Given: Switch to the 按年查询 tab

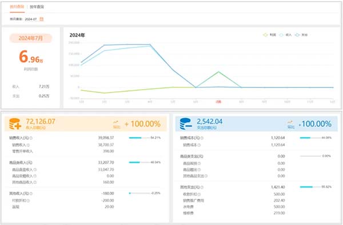Looking at the screenshot, I should tap(37, 7).
